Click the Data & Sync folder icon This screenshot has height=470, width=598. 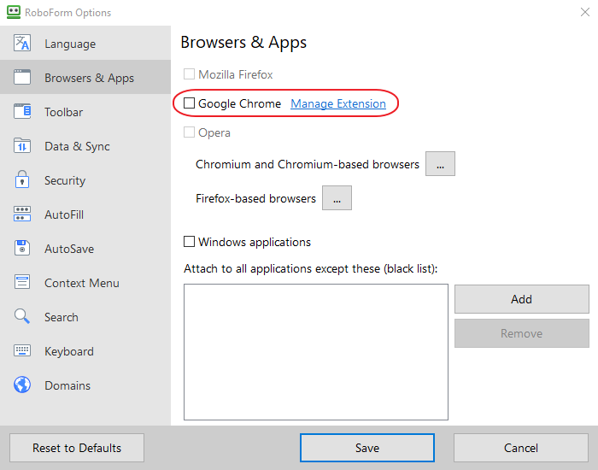pos(22,145)
